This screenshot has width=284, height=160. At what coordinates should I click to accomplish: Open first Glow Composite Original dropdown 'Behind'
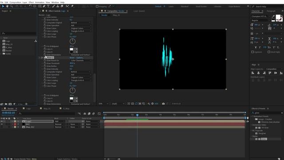(81, 23)
